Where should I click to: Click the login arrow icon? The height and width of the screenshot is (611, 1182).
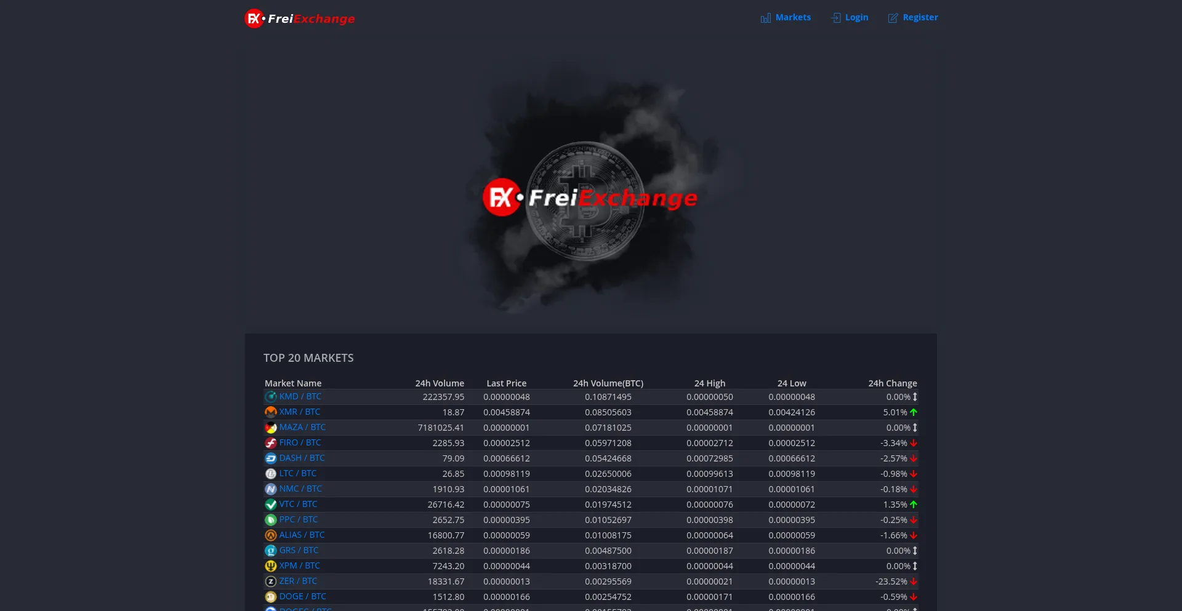coord(835,17)
